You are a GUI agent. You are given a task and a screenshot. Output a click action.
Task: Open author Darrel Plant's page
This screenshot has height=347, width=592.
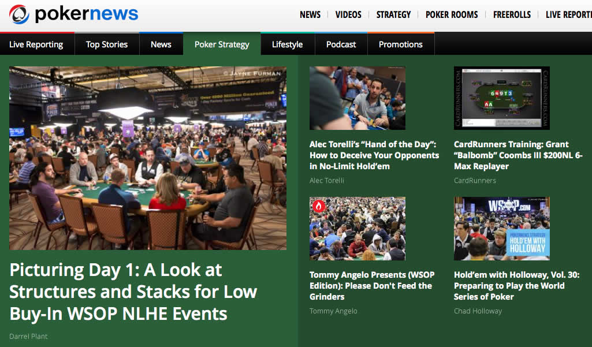(x=28, y=336)
